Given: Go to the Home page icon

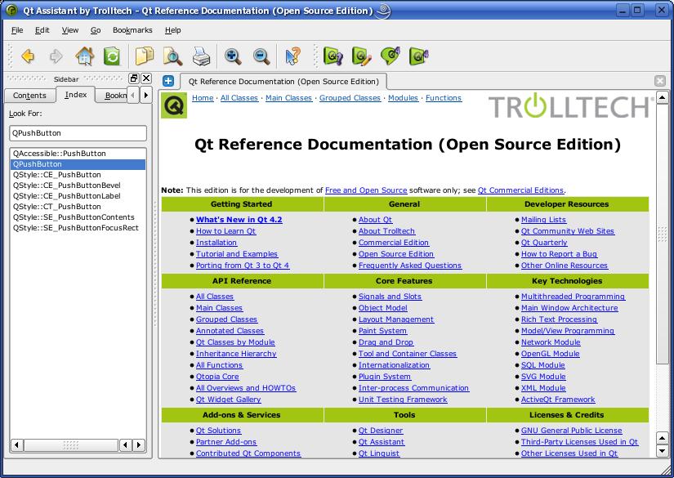Looking at the screenshot, I should pyautogui.click(x=85, y=56).
